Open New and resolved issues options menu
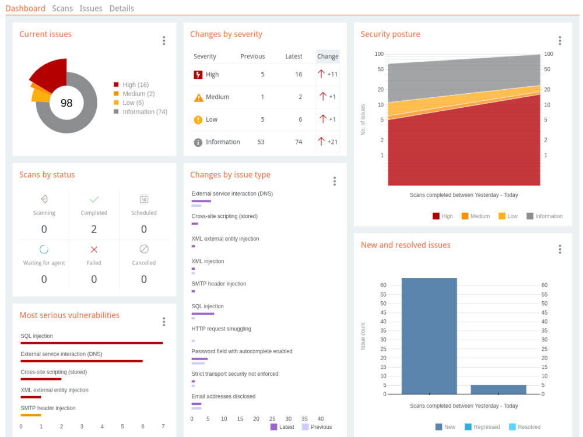The height and width of the screenshot is (437, 583). point(560,249)
